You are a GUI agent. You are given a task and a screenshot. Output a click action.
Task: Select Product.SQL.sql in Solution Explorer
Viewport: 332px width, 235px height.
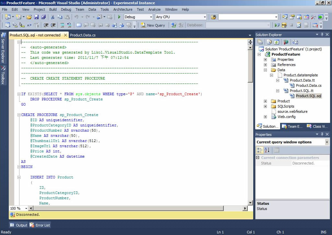pos(308,96)
